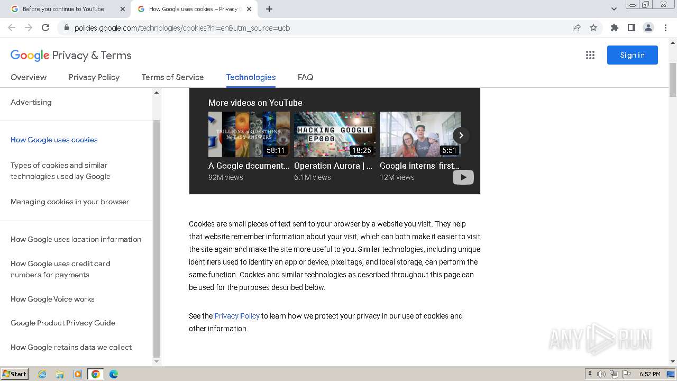Play the Google interns video thumbnail
The width and height of the screenshot is (677, 381).
420,134
